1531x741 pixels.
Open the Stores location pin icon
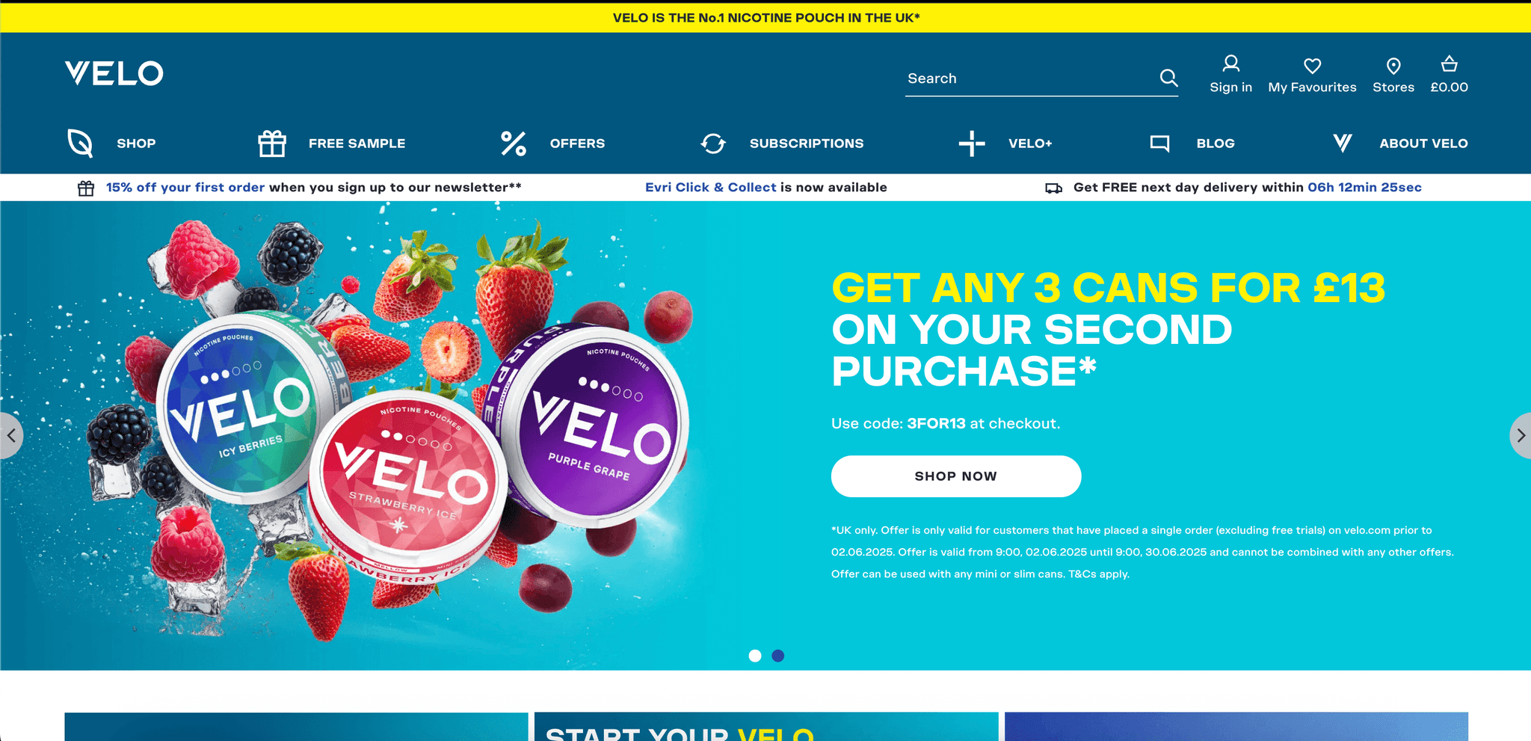(x=1393, y=66)
